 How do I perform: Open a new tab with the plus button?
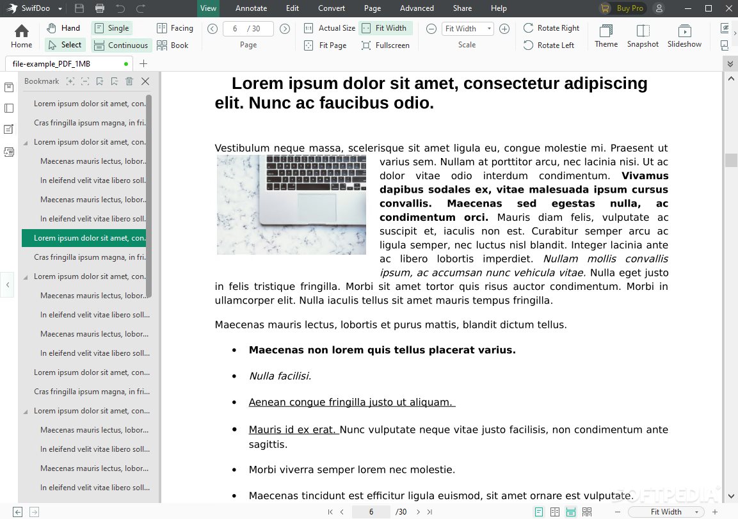point(143,63)
